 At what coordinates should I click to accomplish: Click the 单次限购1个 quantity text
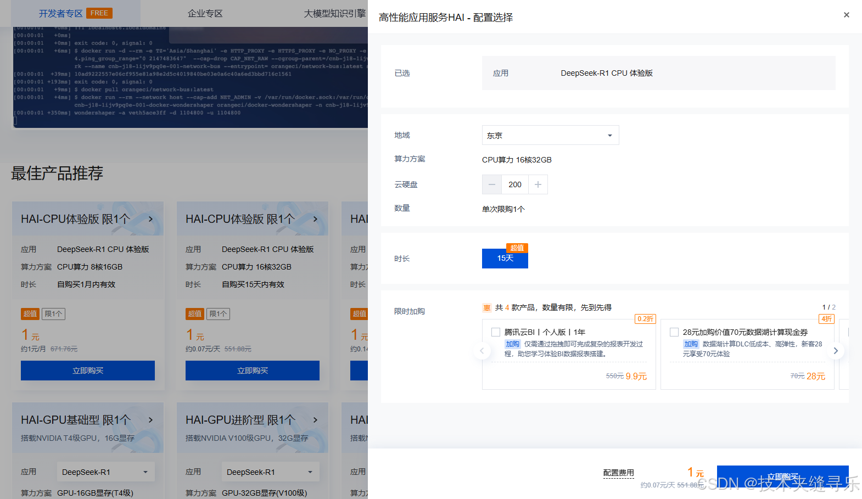pos(503,209)
